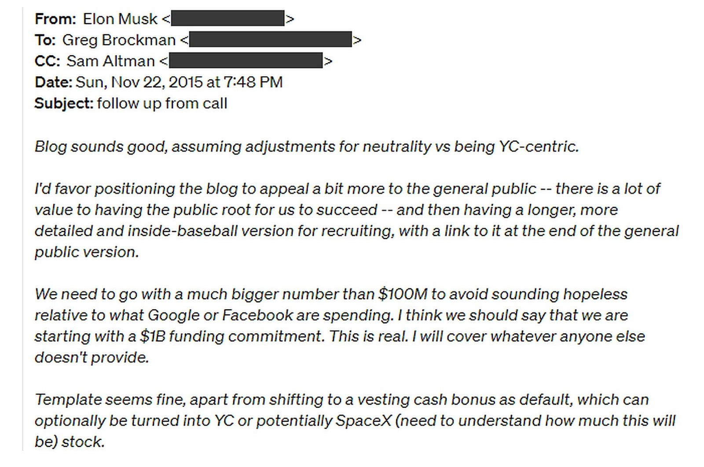Click the '$100M' figure in the email
Screen dimensions: 704x467
(x=403, y=294)
